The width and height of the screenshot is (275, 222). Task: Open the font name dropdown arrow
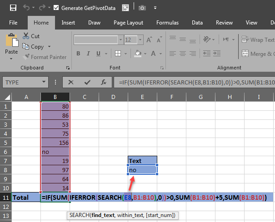click(120, 40)
